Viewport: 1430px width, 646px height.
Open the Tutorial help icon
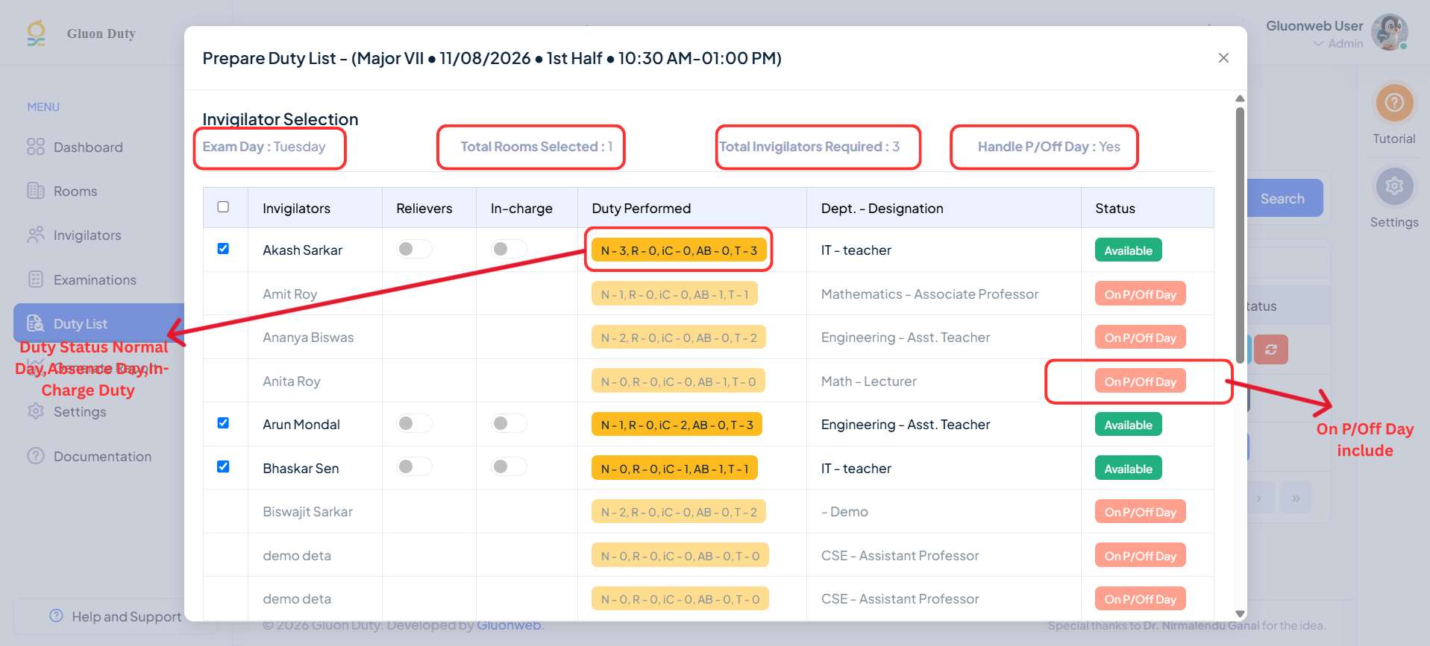tap(1394, 103)
